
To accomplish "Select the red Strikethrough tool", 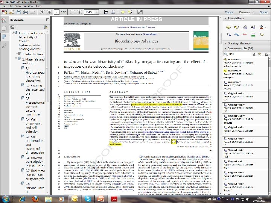I will coord(245,34).
